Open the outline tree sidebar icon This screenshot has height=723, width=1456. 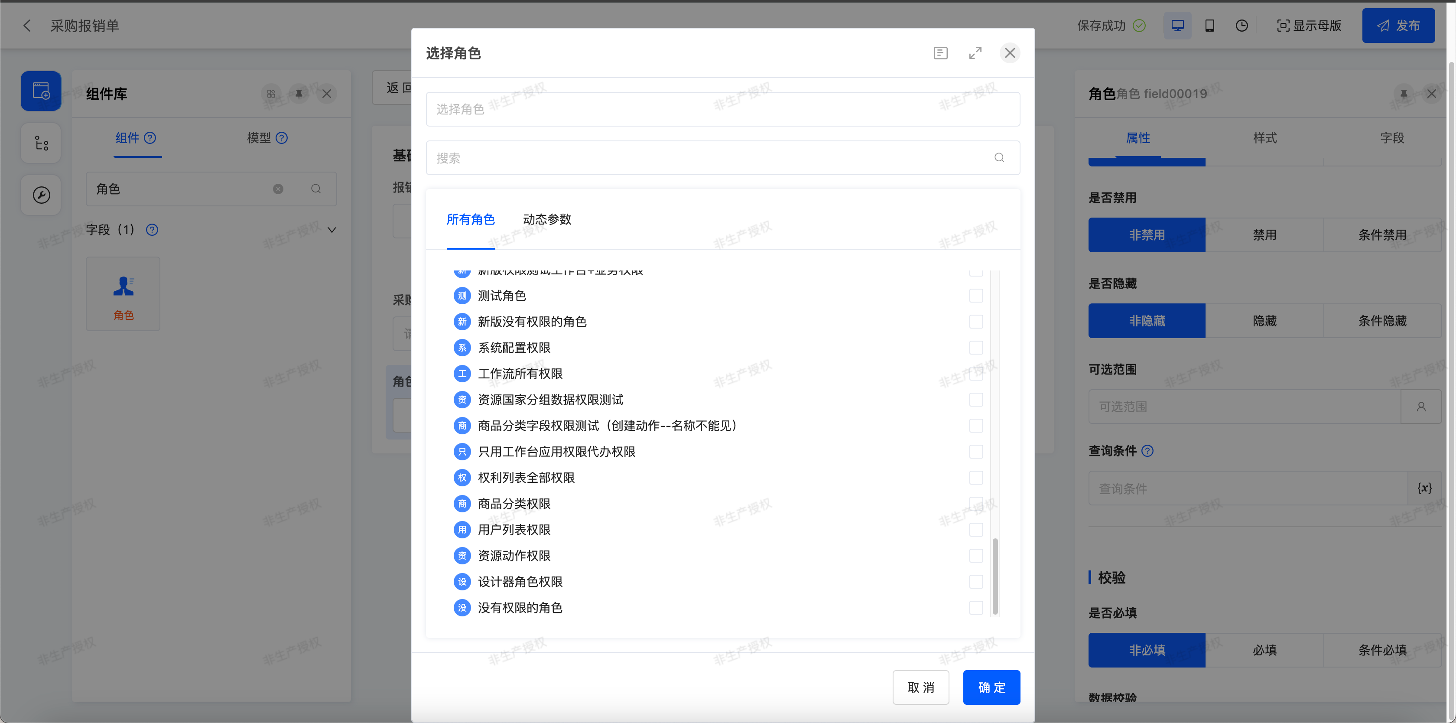(x=41, y=143)
